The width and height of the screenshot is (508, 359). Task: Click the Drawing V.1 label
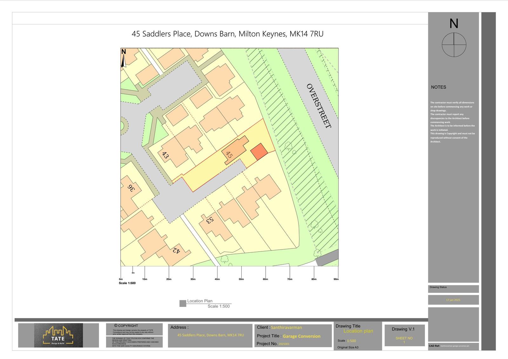click(x=403, y=329)
